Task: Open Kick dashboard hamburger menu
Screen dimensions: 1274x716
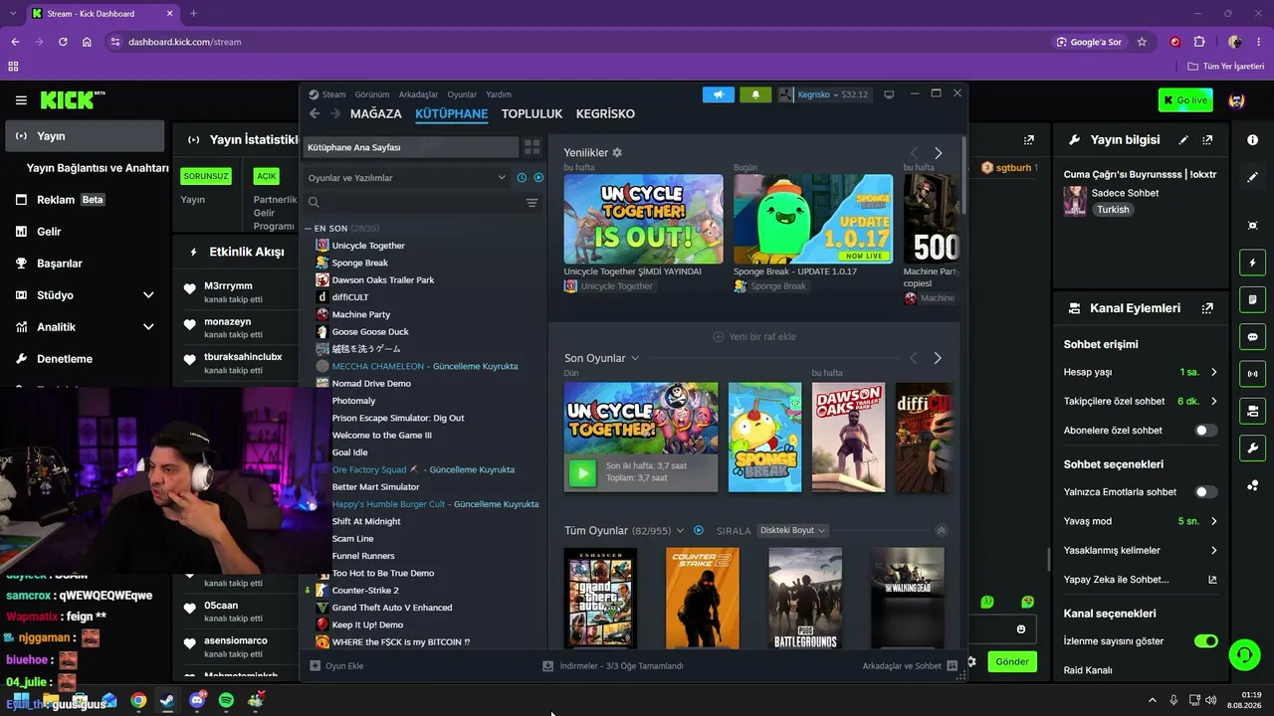Action: click(x=21, y=100)
